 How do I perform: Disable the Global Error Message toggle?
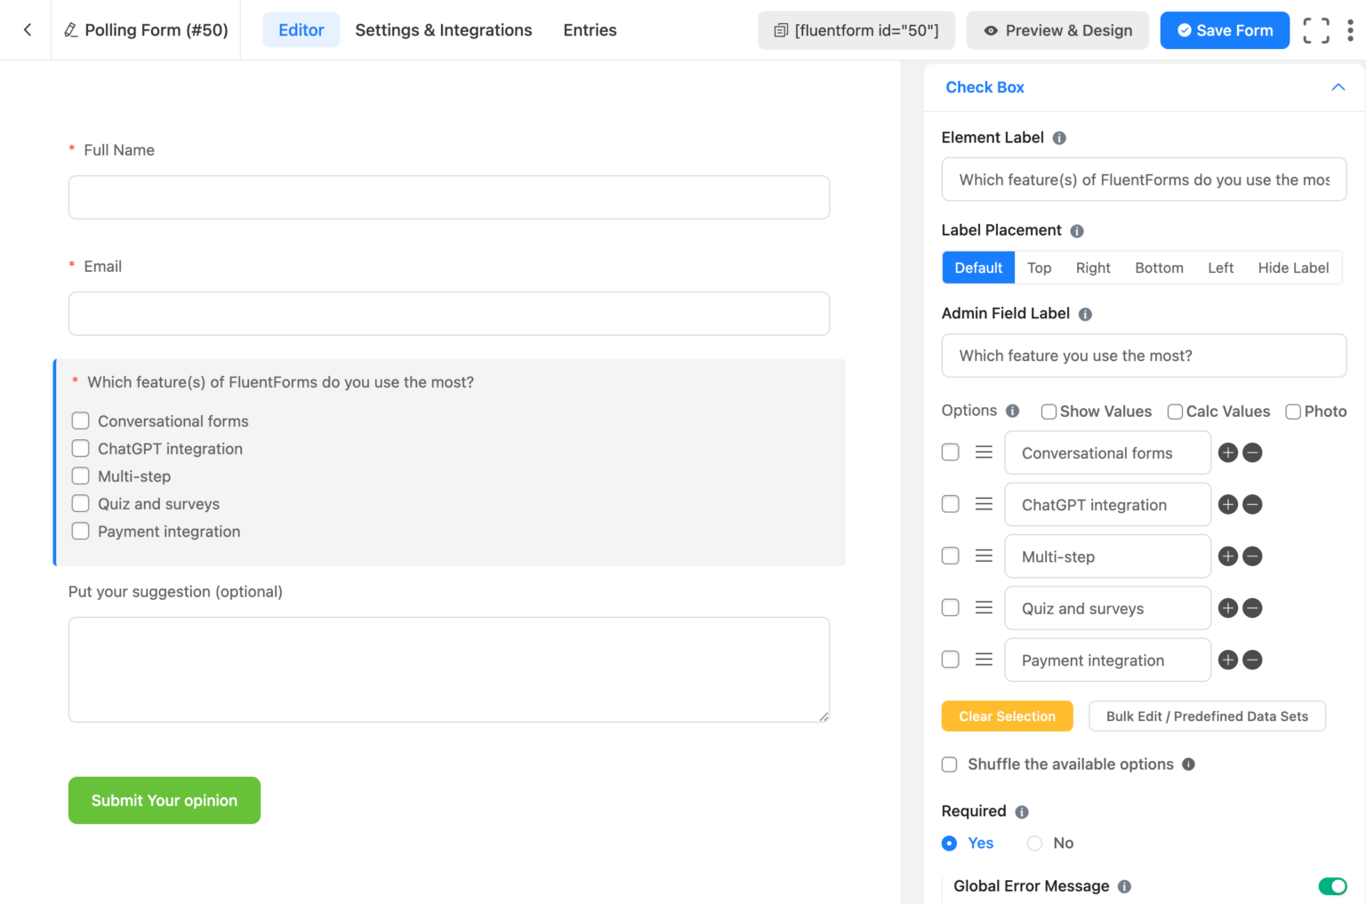[1332, 886]
